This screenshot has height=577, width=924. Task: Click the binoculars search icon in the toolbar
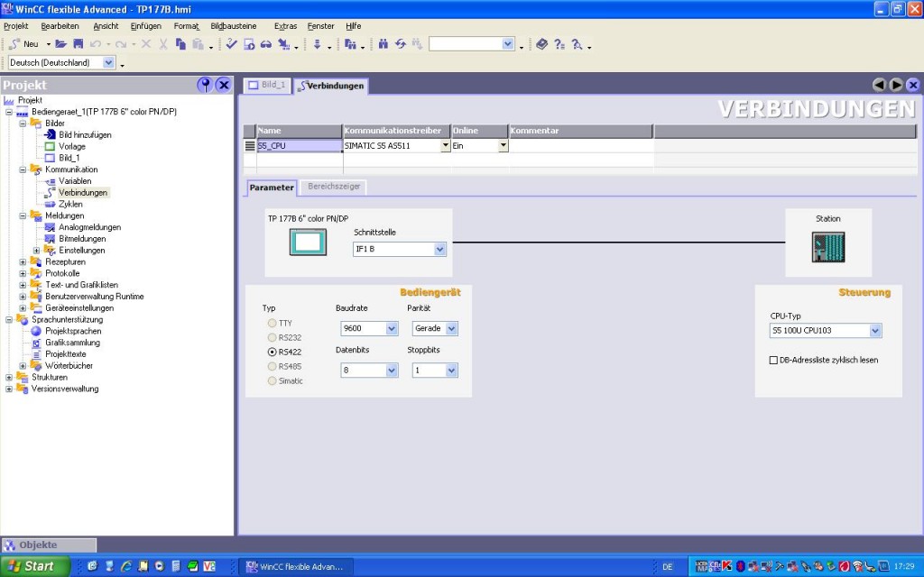point(383,43)
